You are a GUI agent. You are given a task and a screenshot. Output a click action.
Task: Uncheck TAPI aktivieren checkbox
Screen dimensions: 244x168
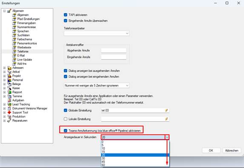[66, 15]
